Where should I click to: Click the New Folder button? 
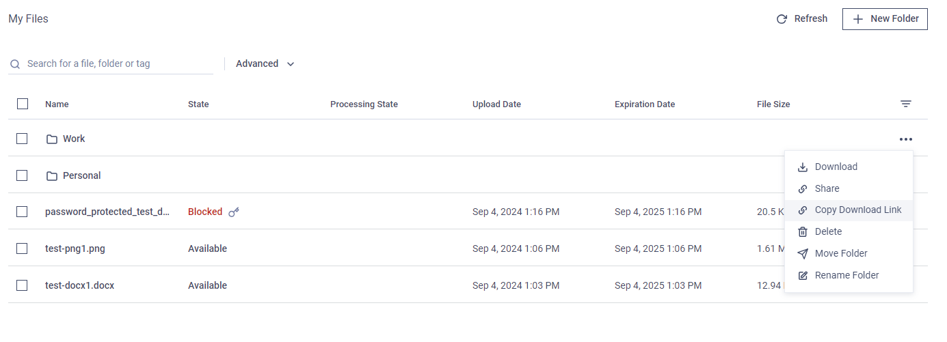pos(885,19)
